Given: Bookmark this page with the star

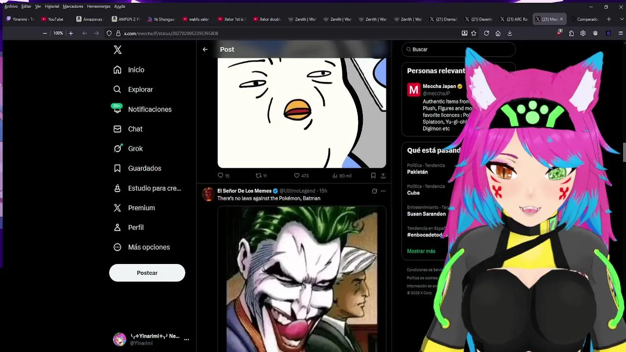Looking at the screenshot, I should point(473,33).
